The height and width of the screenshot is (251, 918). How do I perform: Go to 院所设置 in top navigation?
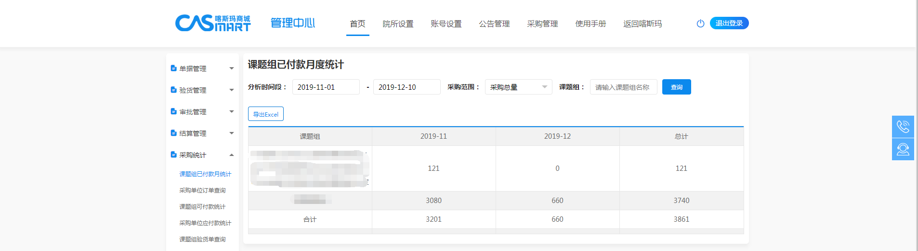tap(398, 24)
